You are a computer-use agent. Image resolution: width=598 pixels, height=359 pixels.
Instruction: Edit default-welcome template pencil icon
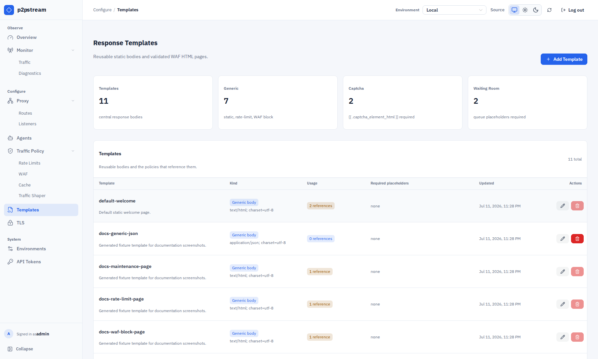click(x=562, y=206)
